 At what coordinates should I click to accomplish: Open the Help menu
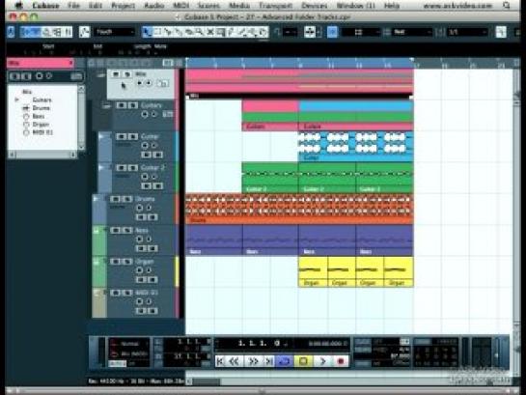(x=392, y=6)
